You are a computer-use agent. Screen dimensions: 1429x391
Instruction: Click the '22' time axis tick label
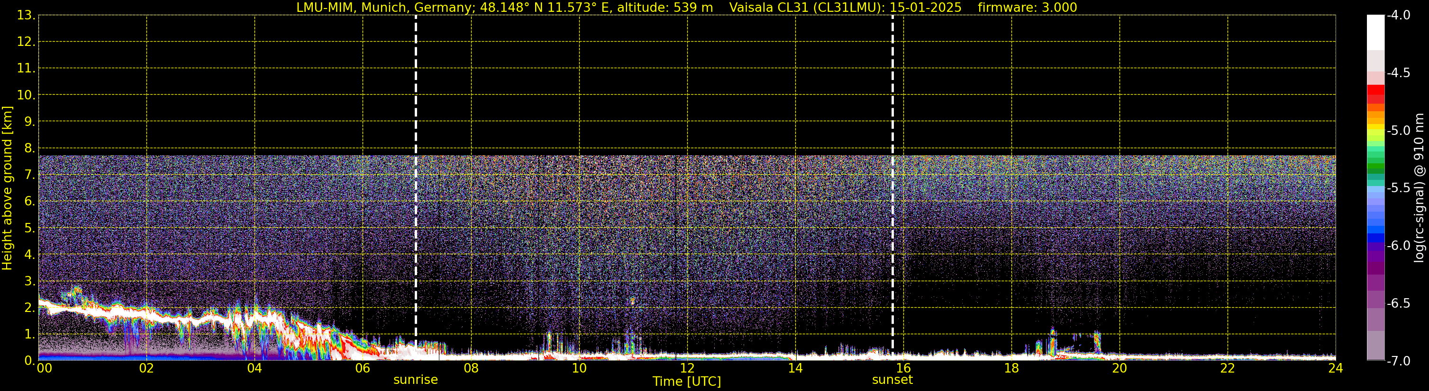tap(1228, 369)
